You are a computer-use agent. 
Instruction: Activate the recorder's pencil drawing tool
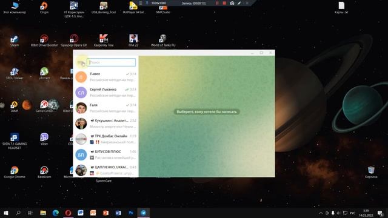[x=239, y=3]
